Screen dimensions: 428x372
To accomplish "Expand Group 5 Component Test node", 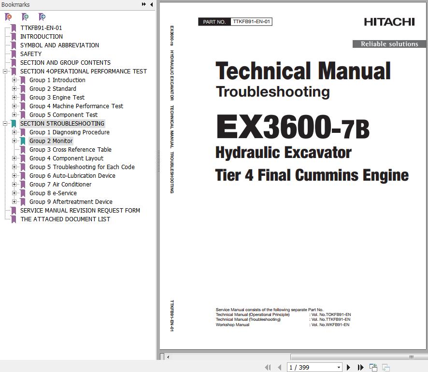I will (14, 114).
